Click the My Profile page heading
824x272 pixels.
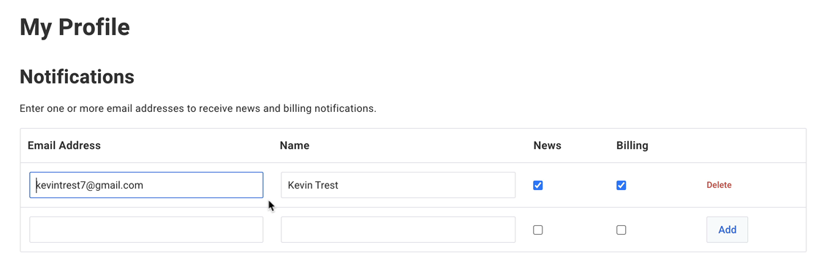coord(75,27)
